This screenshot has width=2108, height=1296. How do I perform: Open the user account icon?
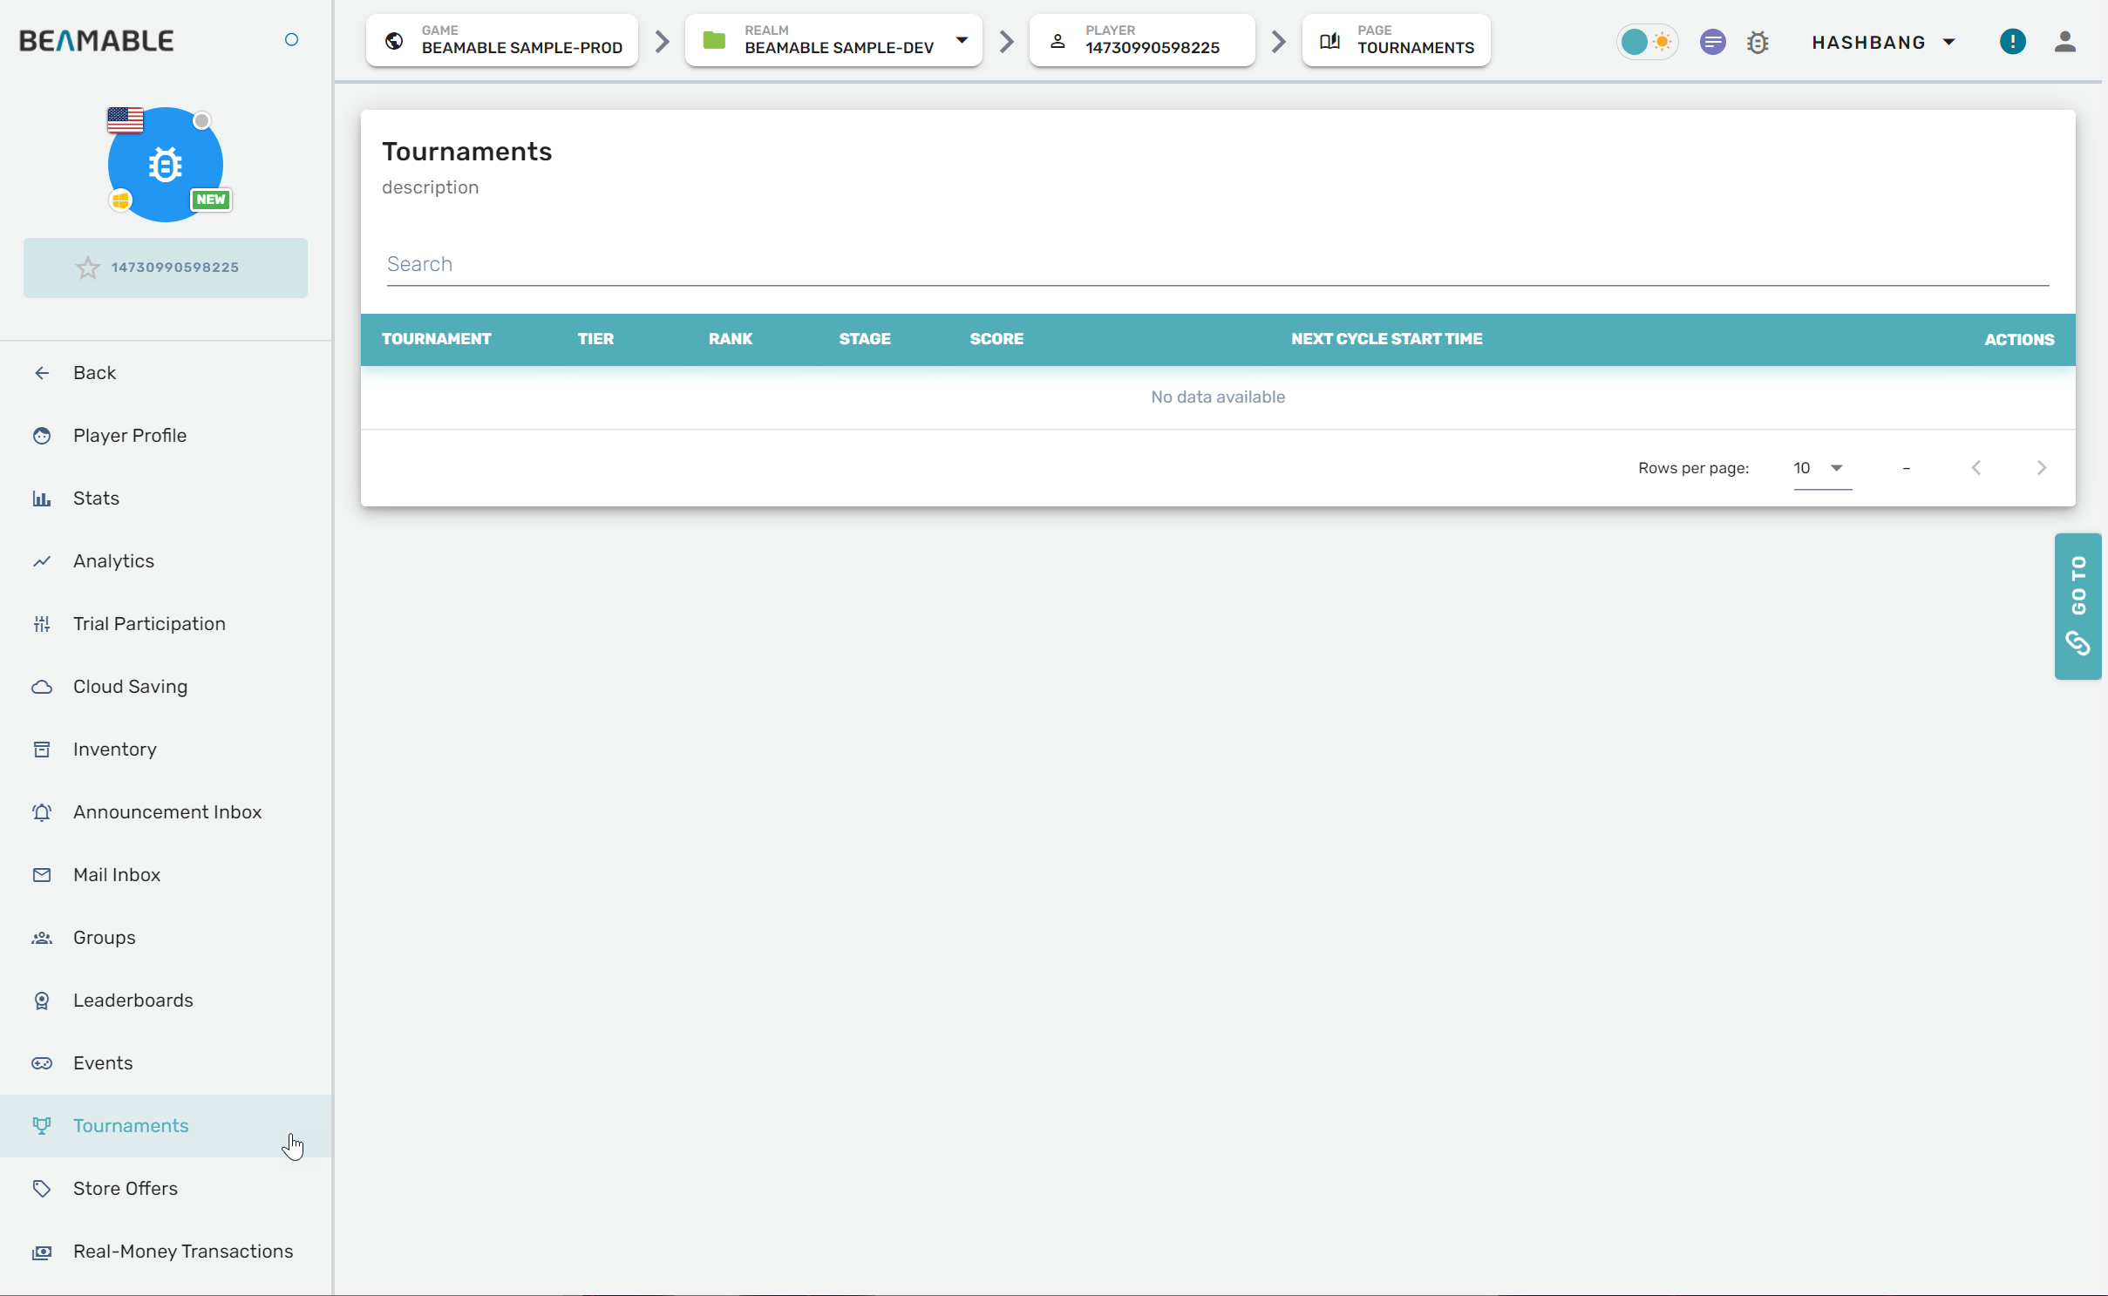(2064, 42)
